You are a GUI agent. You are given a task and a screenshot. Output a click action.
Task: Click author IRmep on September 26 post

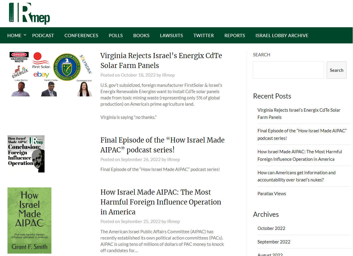click(x=174, y=160)
